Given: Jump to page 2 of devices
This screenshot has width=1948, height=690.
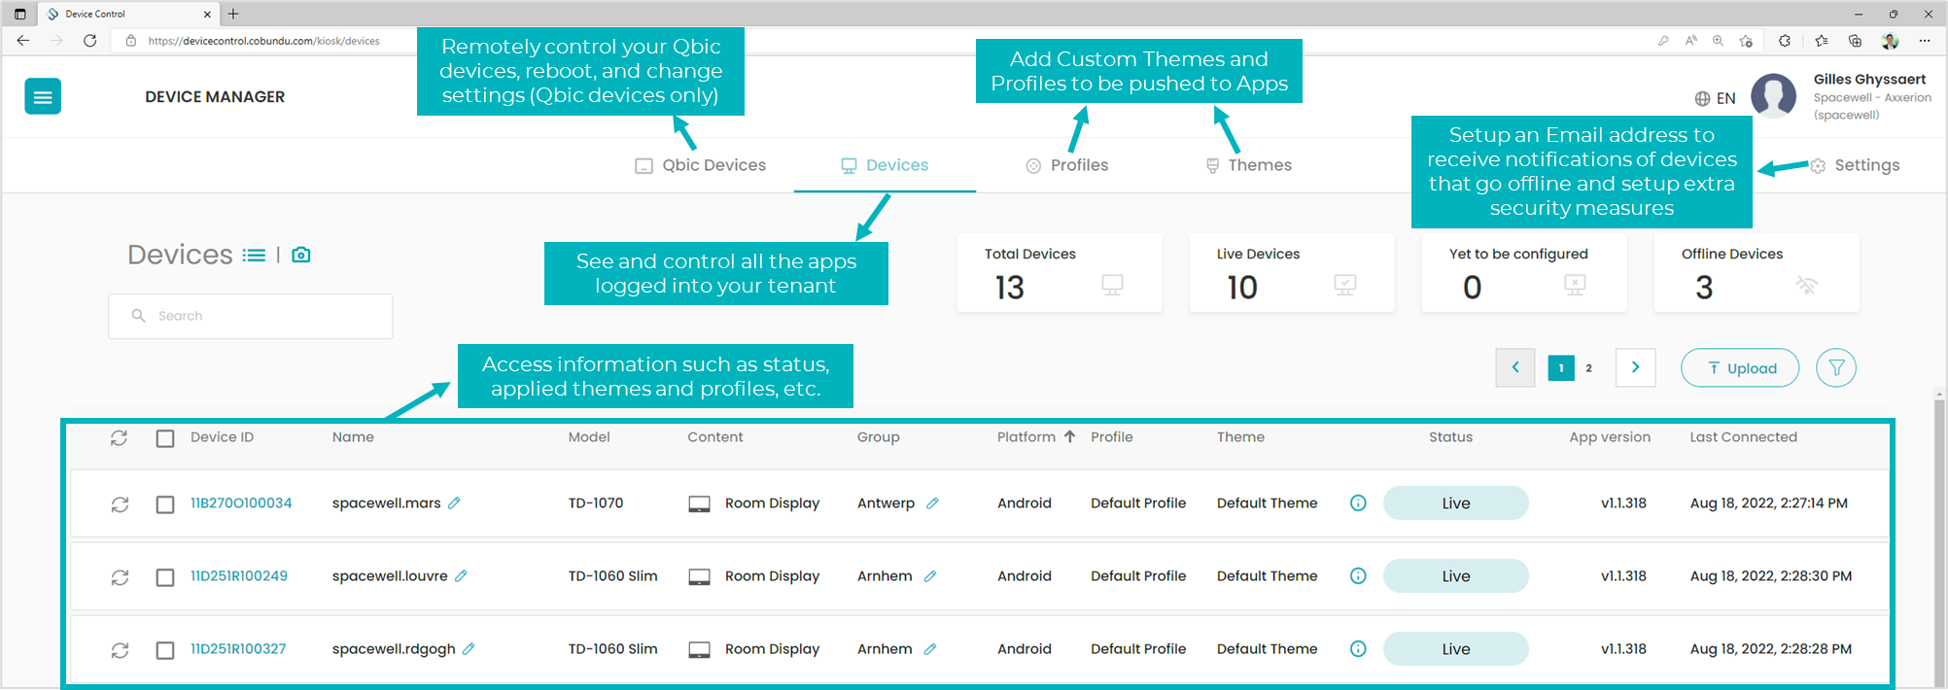Looking at the screenshot, I should coord(1588,367).
